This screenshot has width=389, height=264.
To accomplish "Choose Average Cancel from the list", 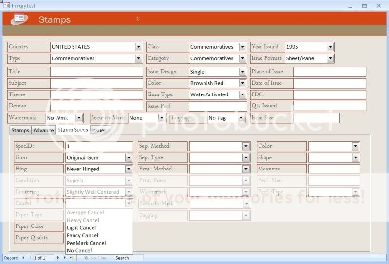I will [99, 212].
